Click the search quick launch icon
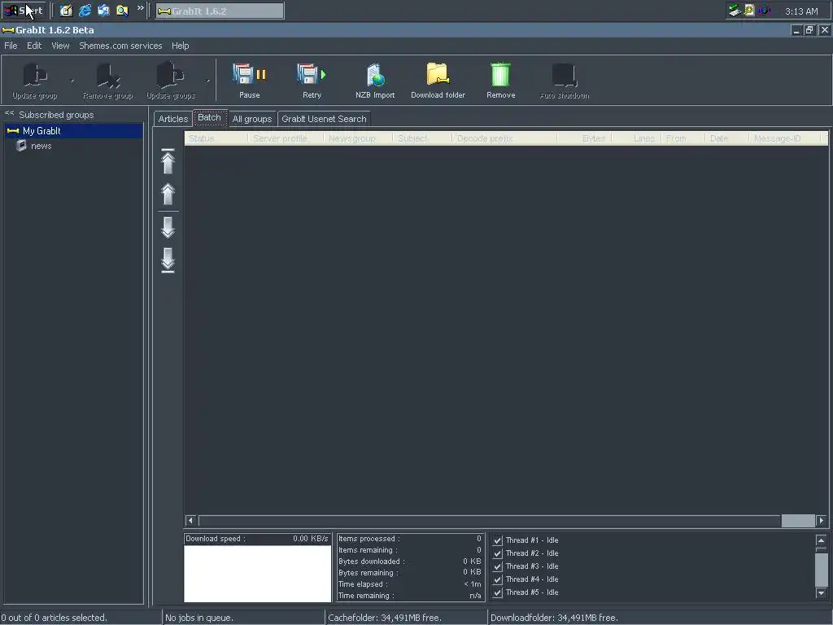The height and width of the screenshot is (625, 833). pos(122,11)
